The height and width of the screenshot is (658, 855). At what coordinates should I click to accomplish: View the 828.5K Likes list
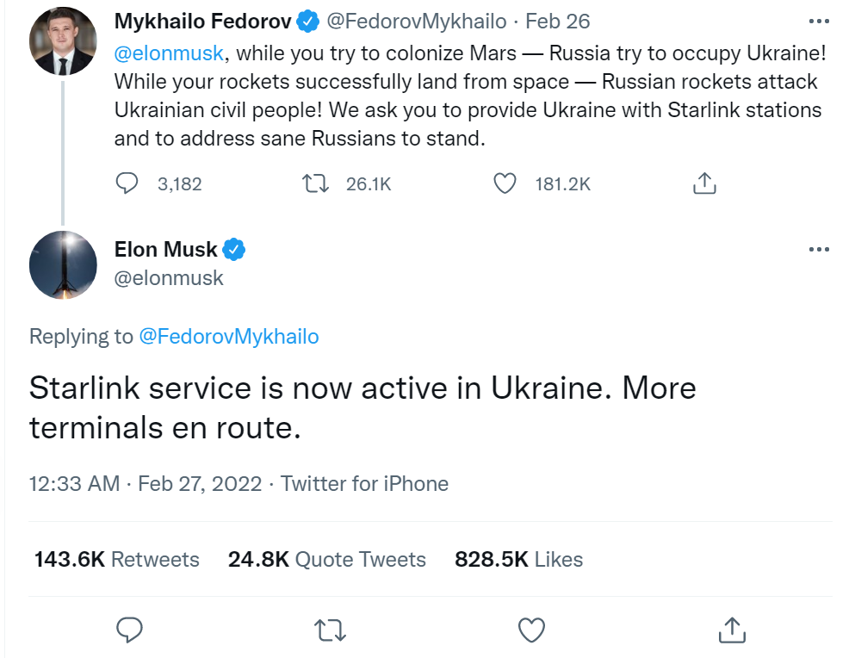coord(518,560)
